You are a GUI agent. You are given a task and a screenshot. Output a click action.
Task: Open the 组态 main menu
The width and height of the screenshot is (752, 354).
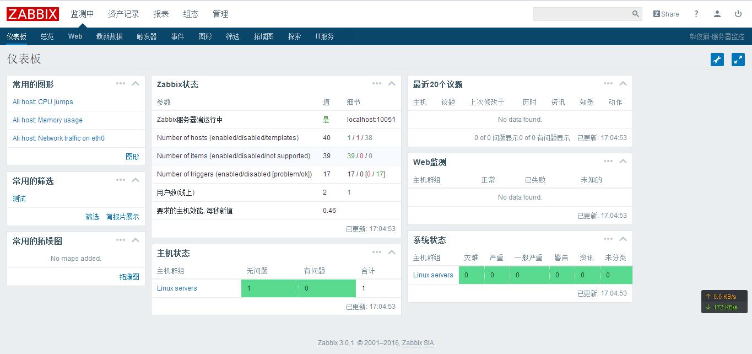point(191,14)
